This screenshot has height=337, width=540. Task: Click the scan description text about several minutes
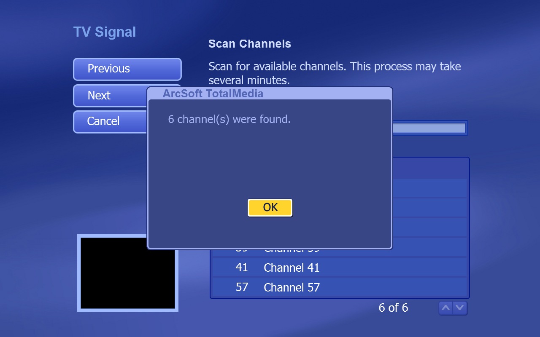click(x=335, y=73)
